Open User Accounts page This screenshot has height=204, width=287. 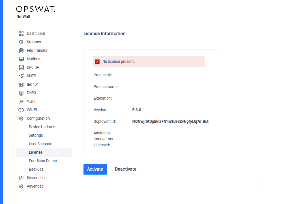tap(41, 144)
